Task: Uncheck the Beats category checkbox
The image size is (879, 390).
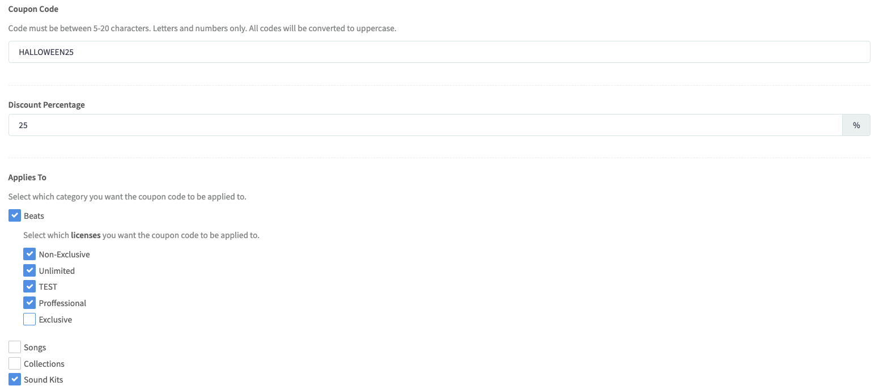Action: pos(15,215)
